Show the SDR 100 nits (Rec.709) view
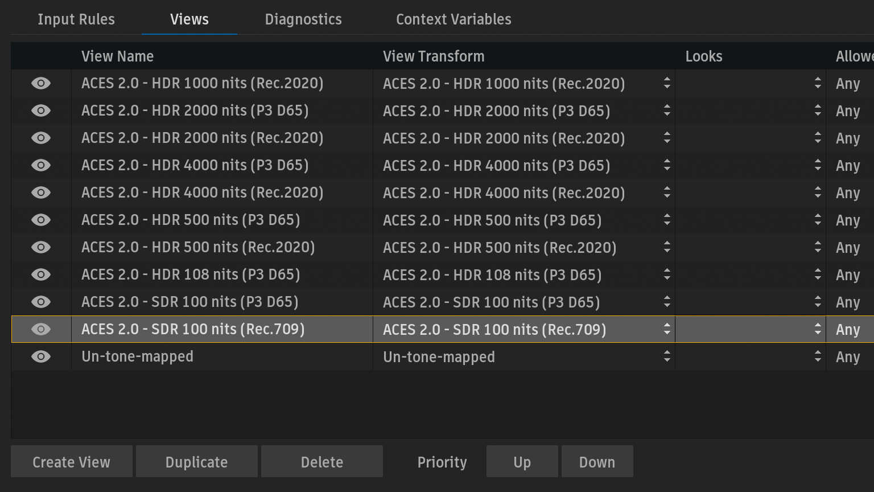The width and height of the screenshot is (874, 492). pyautogui.click(x=41, y=330)
